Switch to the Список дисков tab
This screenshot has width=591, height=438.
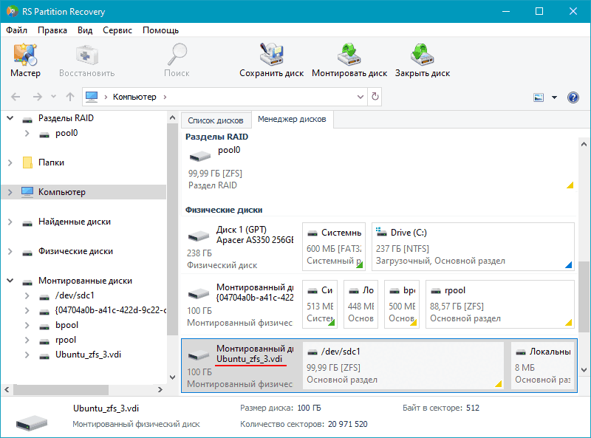216,120
